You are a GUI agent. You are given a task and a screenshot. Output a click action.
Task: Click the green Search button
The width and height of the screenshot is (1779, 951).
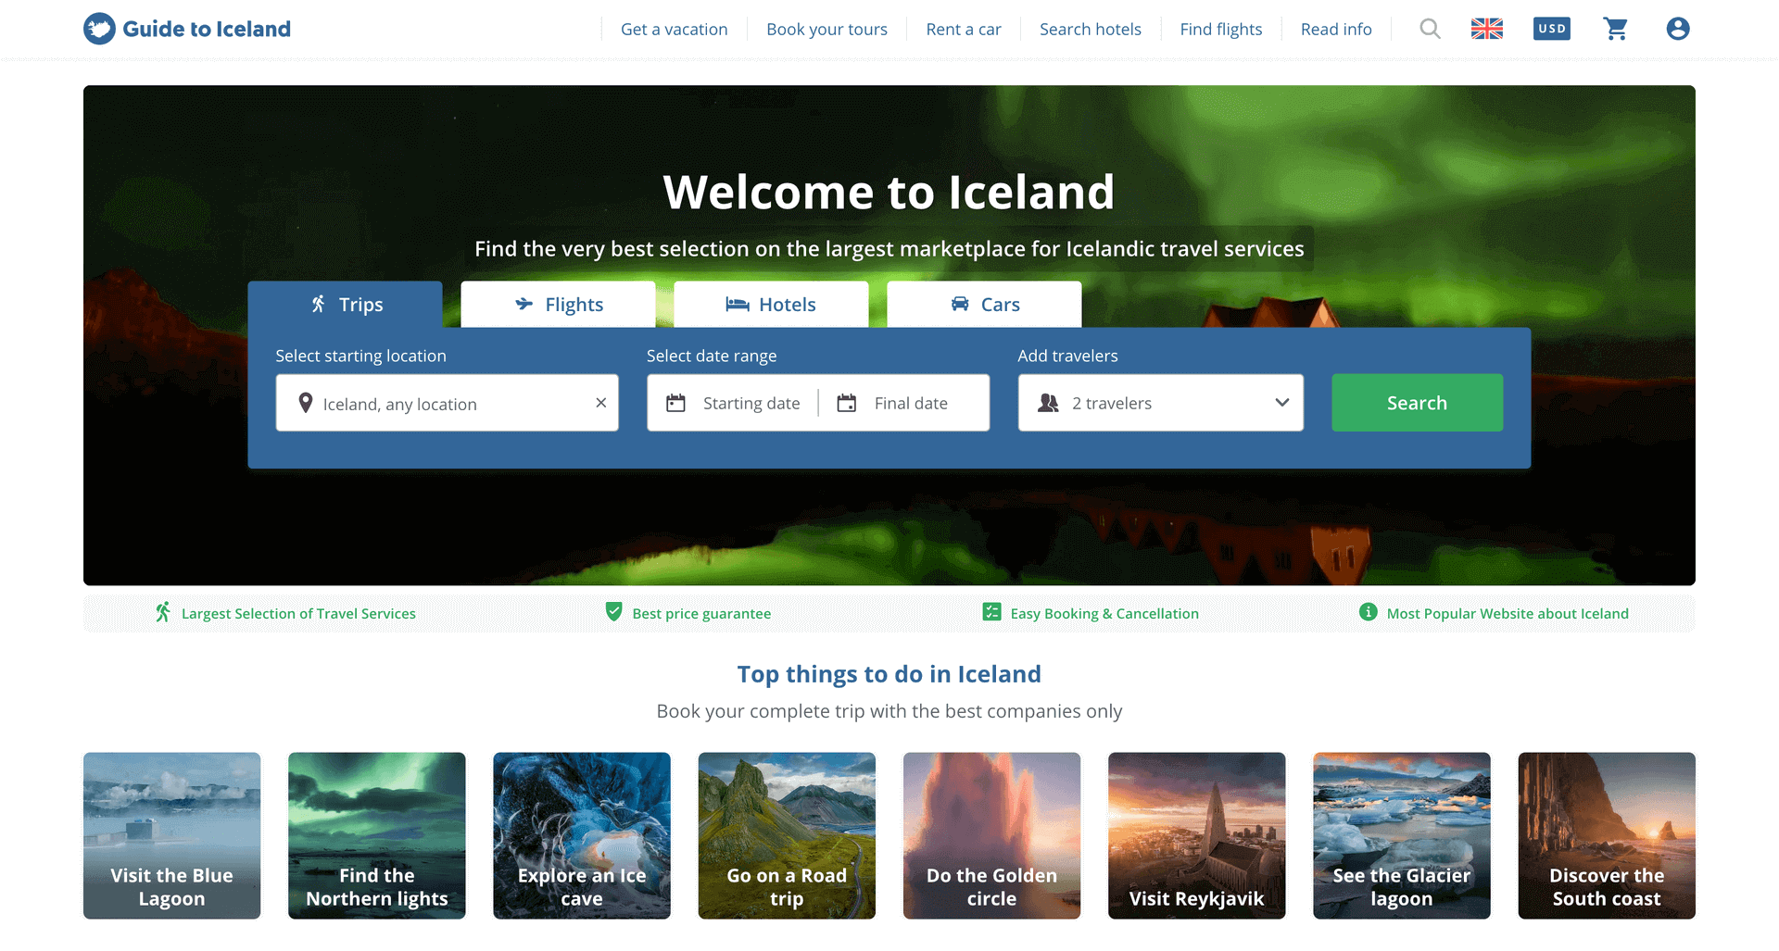coord(1417,403)
